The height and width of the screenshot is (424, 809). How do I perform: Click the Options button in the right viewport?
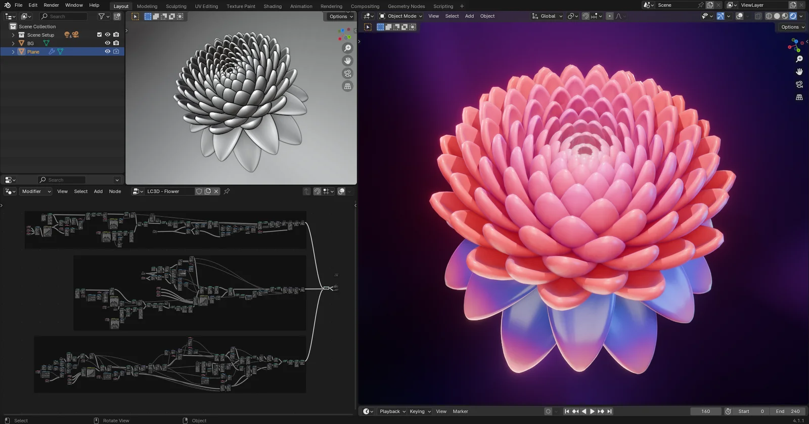click(792, 27)
